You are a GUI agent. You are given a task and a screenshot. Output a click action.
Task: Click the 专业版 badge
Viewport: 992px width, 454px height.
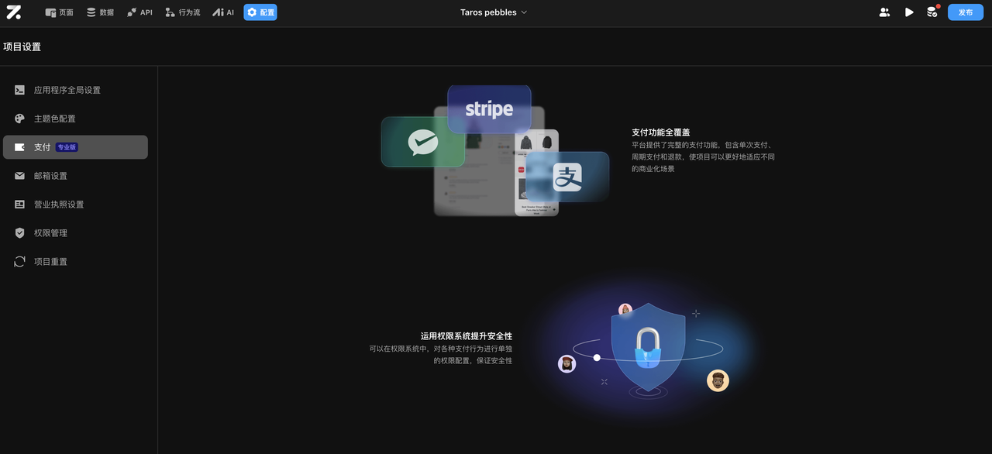click(67, 147)
